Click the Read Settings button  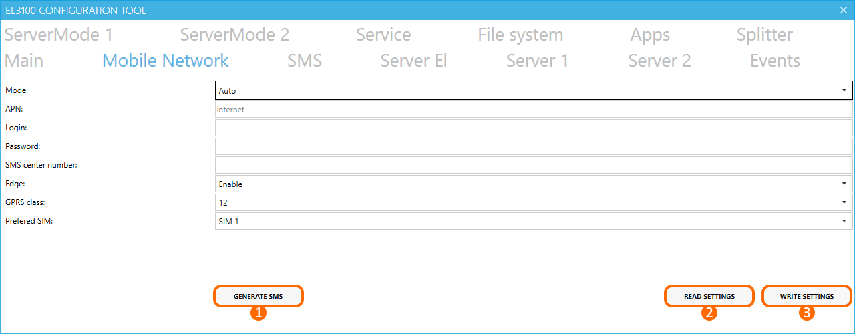click(x=709, y=296)
